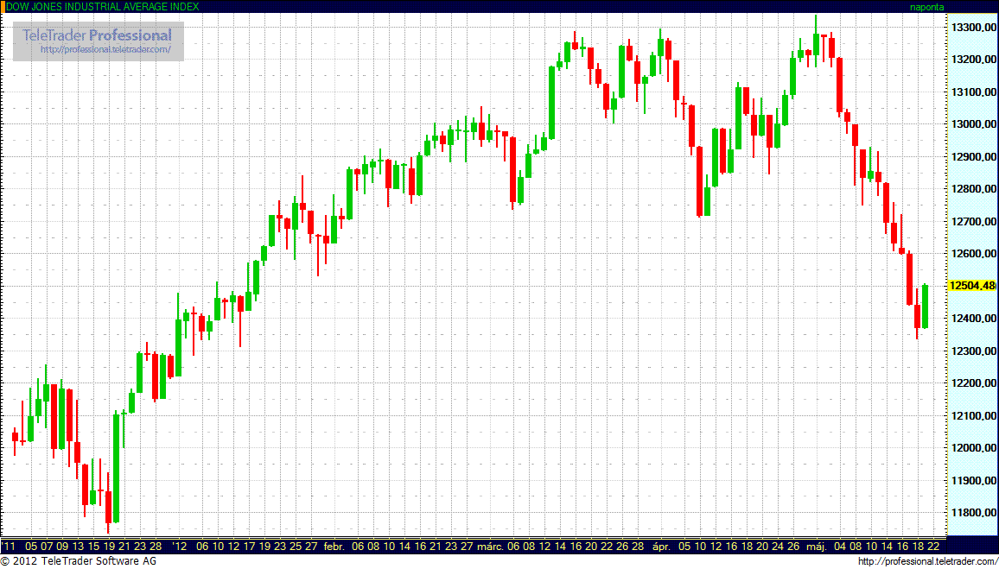Screen dimensions: 999x569
Task: Select the 12400,00 price axis label
Action: click(x=973, y=319)
